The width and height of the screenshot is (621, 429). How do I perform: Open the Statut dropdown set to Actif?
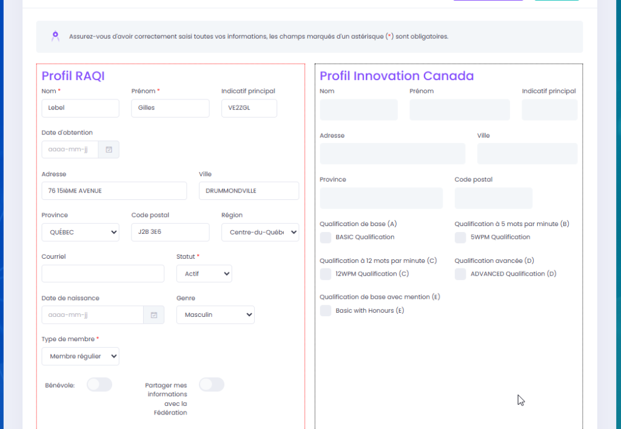204,274
